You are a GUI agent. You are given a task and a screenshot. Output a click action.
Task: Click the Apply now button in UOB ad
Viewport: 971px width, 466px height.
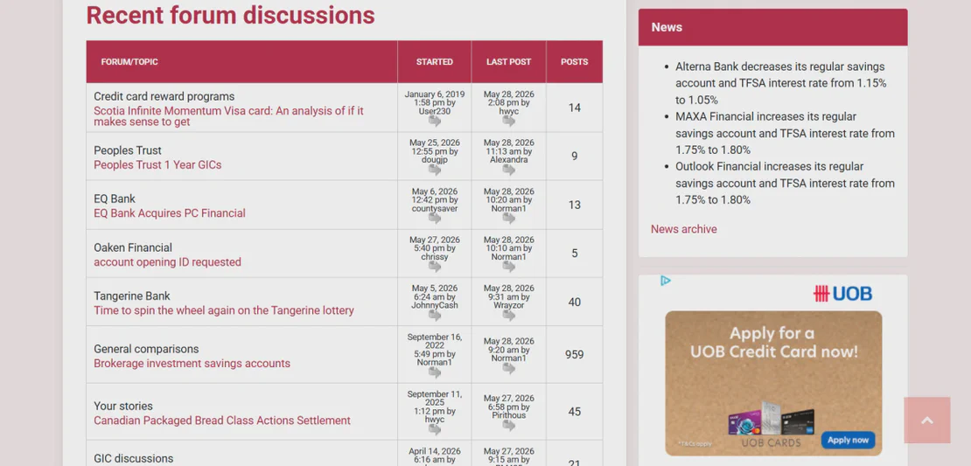848,440
